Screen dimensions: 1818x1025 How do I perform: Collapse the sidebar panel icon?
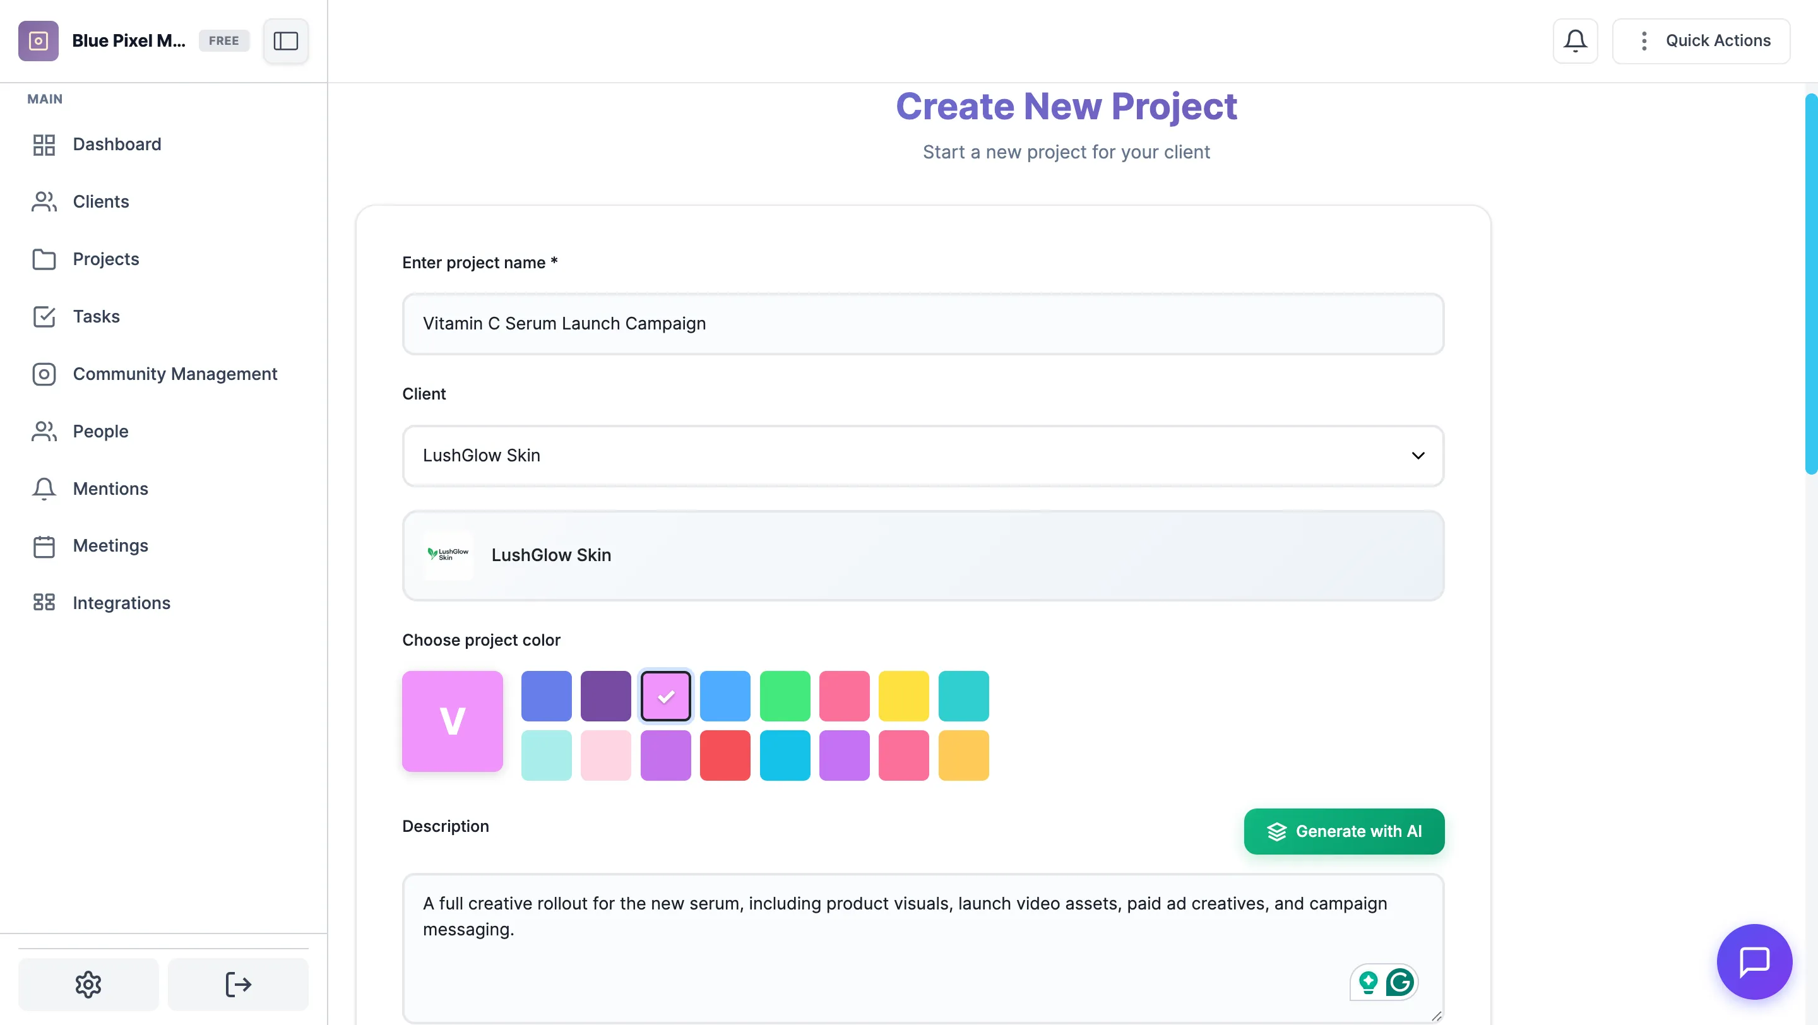(x=285, y=41)
